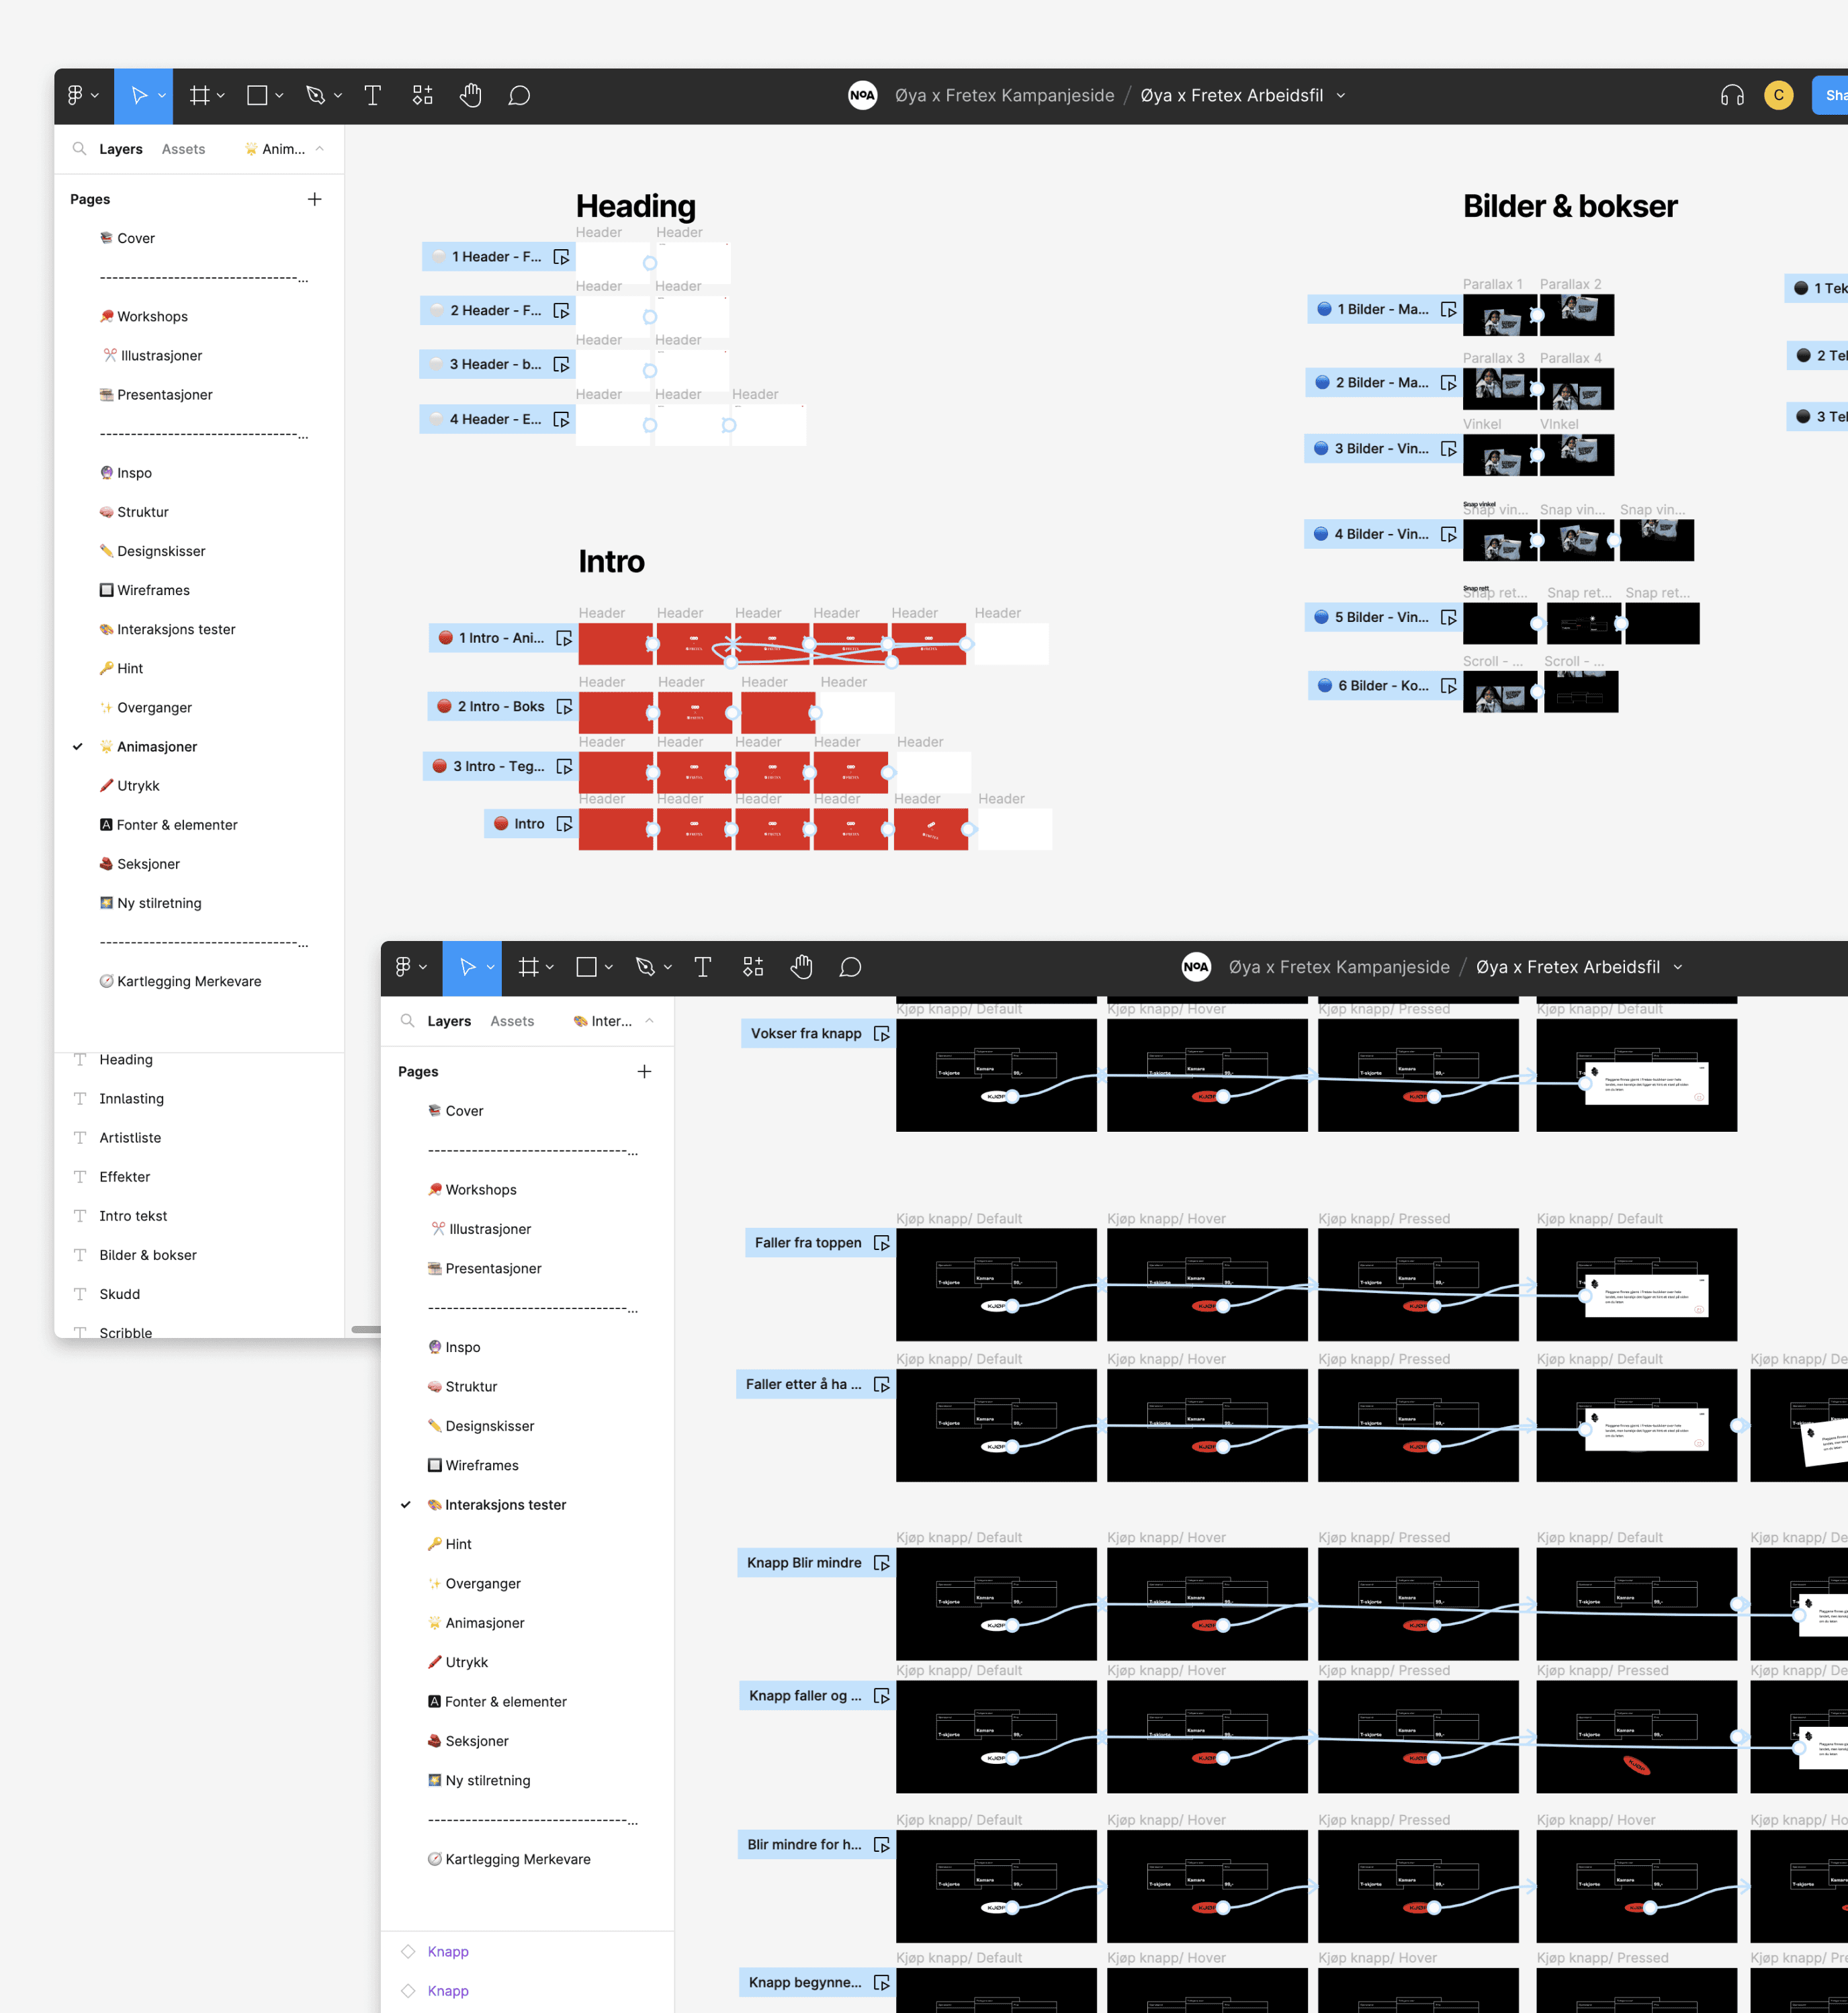Select 'Heading' canvas title text
The height and width of the screenshot is (2013, 1848).
[636, 206]
